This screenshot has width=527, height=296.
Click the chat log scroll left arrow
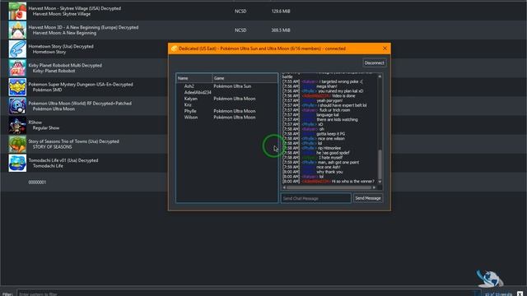pos(284,187)
